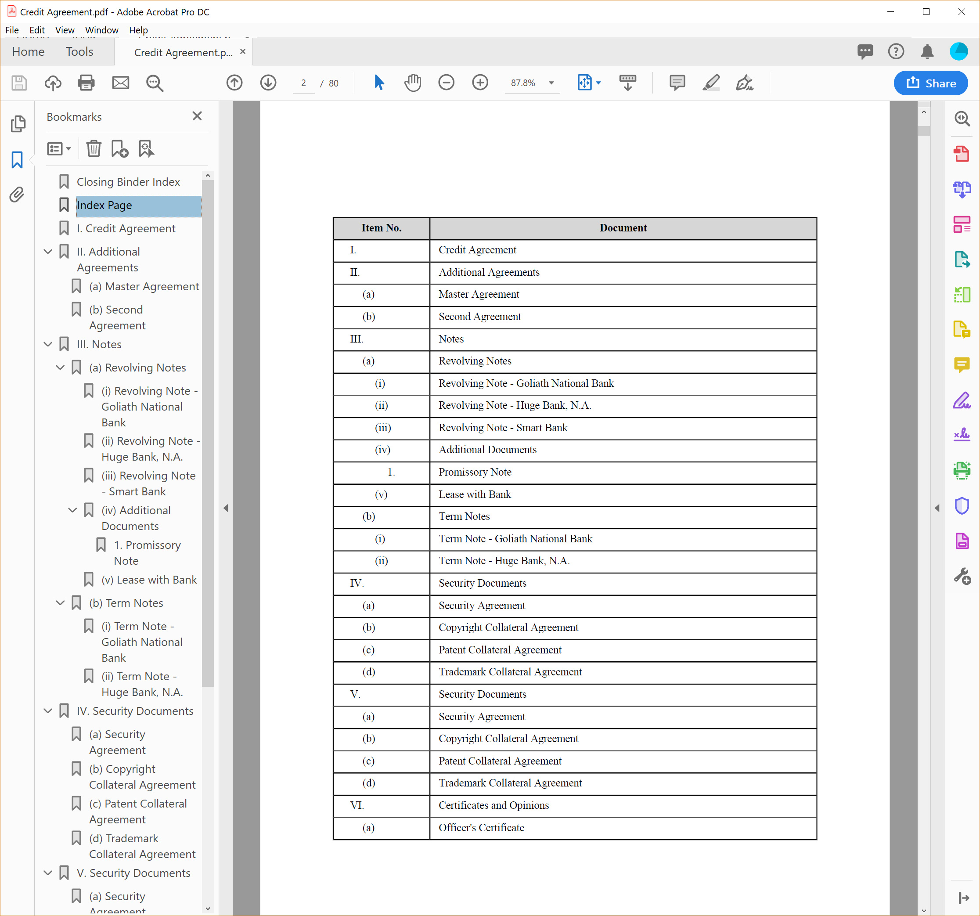Collapse the IV. Security Documents bookmark
The width and height of the screenshot is (980, 916).
[x=48, y=711]
